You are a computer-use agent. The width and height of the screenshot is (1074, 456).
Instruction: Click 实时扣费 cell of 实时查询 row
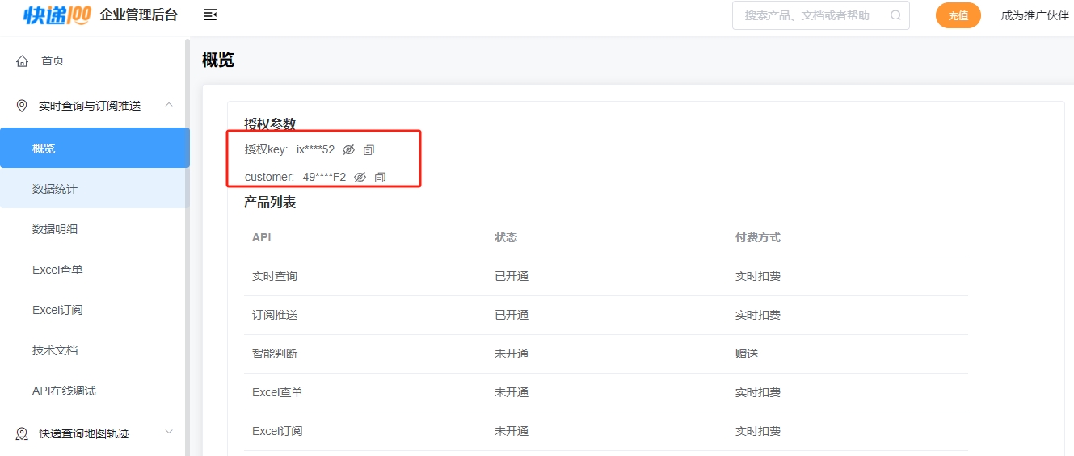click(758, 276)
